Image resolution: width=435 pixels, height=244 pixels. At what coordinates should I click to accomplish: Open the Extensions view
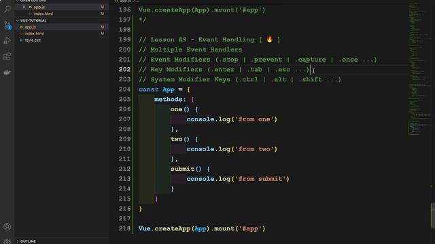(x=7, y=56)
